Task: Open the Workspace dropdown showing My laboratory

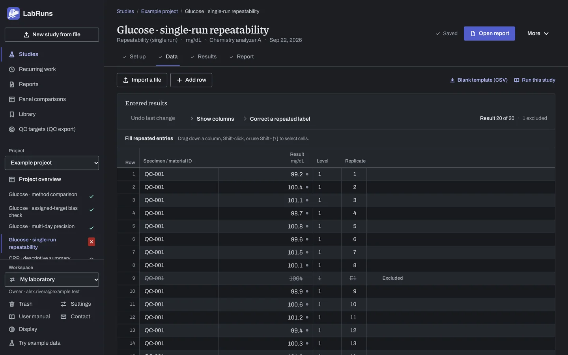Action: [x=52, y=280]
